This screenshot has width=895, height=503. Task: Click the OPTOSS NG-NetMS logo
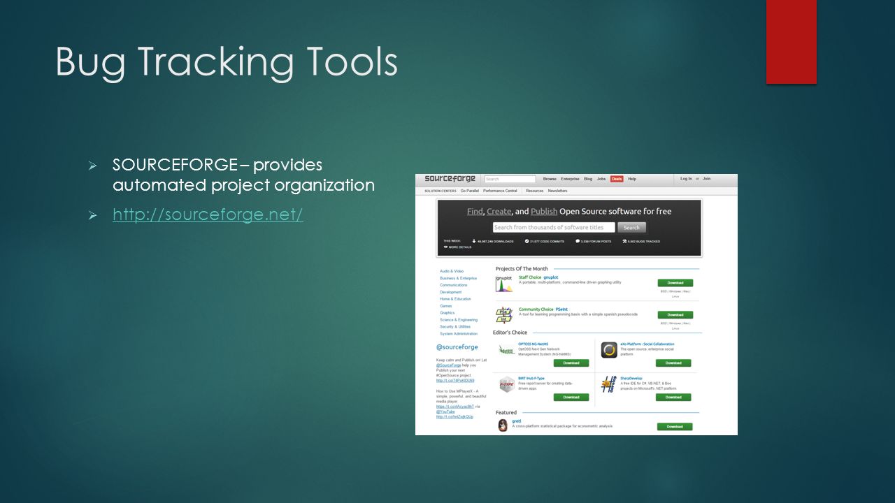(507, 350)
